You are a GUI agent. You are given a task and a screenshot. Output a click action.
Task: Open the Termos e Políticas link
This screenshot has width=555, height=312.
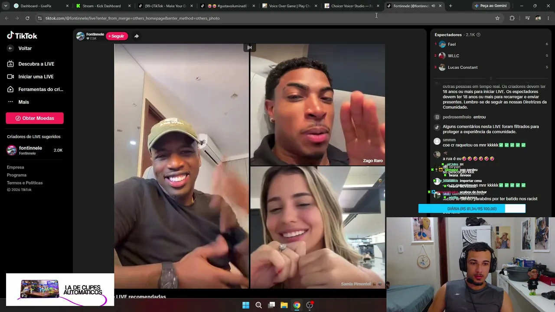tap(25, 183)
